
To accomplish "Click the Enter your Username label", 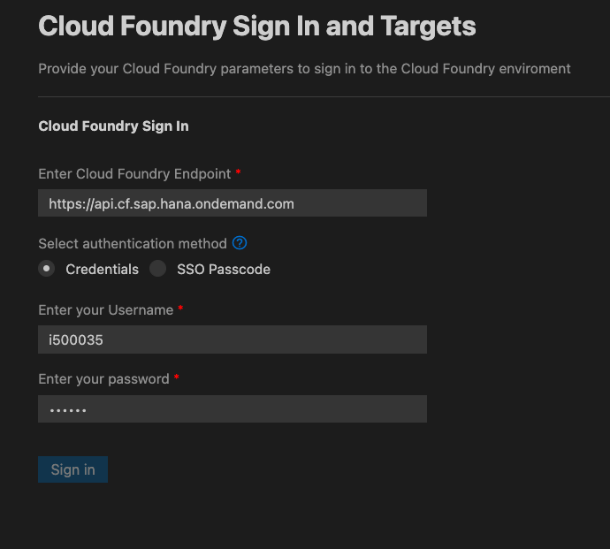I will point(105,310).
